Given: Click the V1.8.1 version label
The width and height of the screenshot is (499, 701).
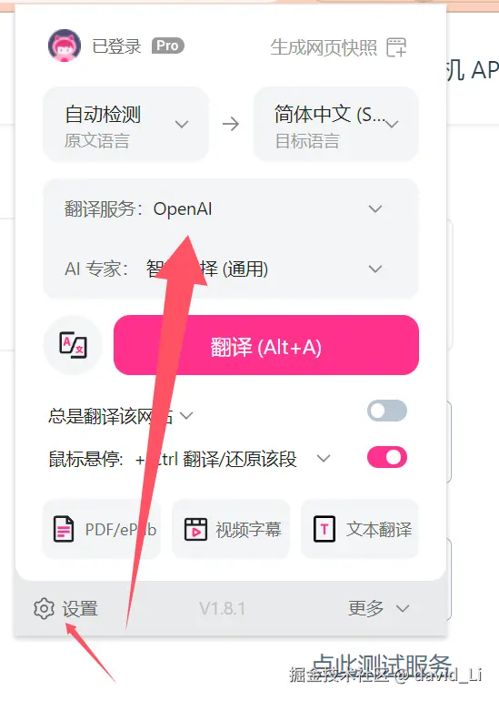Looking at the screenshot, I should (222, 608).
